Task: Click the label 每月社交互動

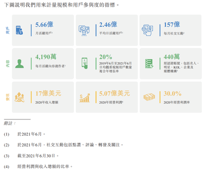Action: 174,33
